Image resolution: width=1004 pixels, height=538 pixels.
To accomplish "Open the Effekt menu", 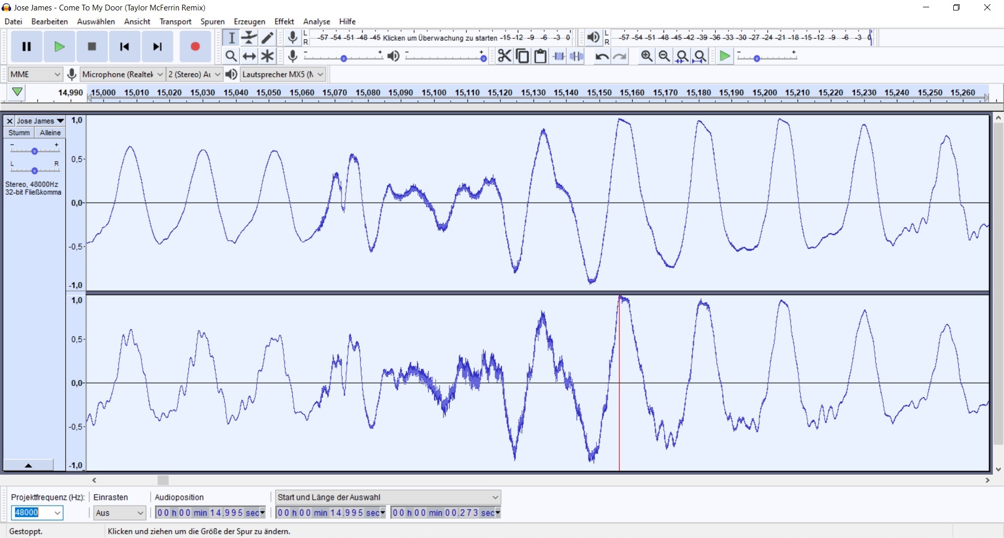I will pyautogui.click(x=284, y=21).
